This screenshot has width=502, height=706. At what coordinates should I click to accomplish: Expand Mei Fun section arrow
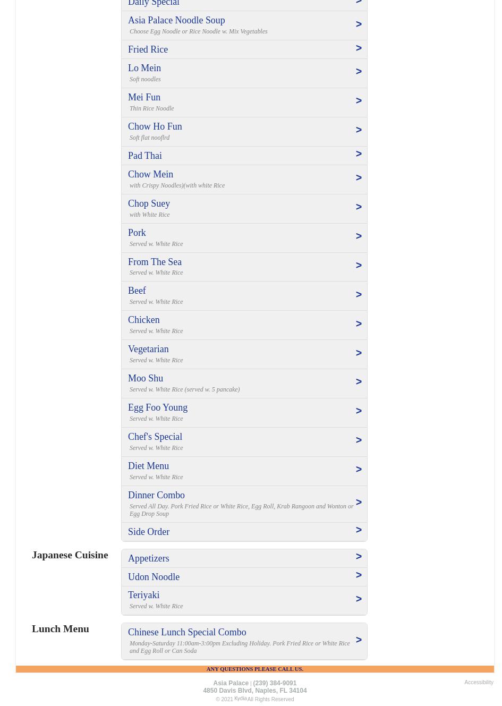(359, 101)
